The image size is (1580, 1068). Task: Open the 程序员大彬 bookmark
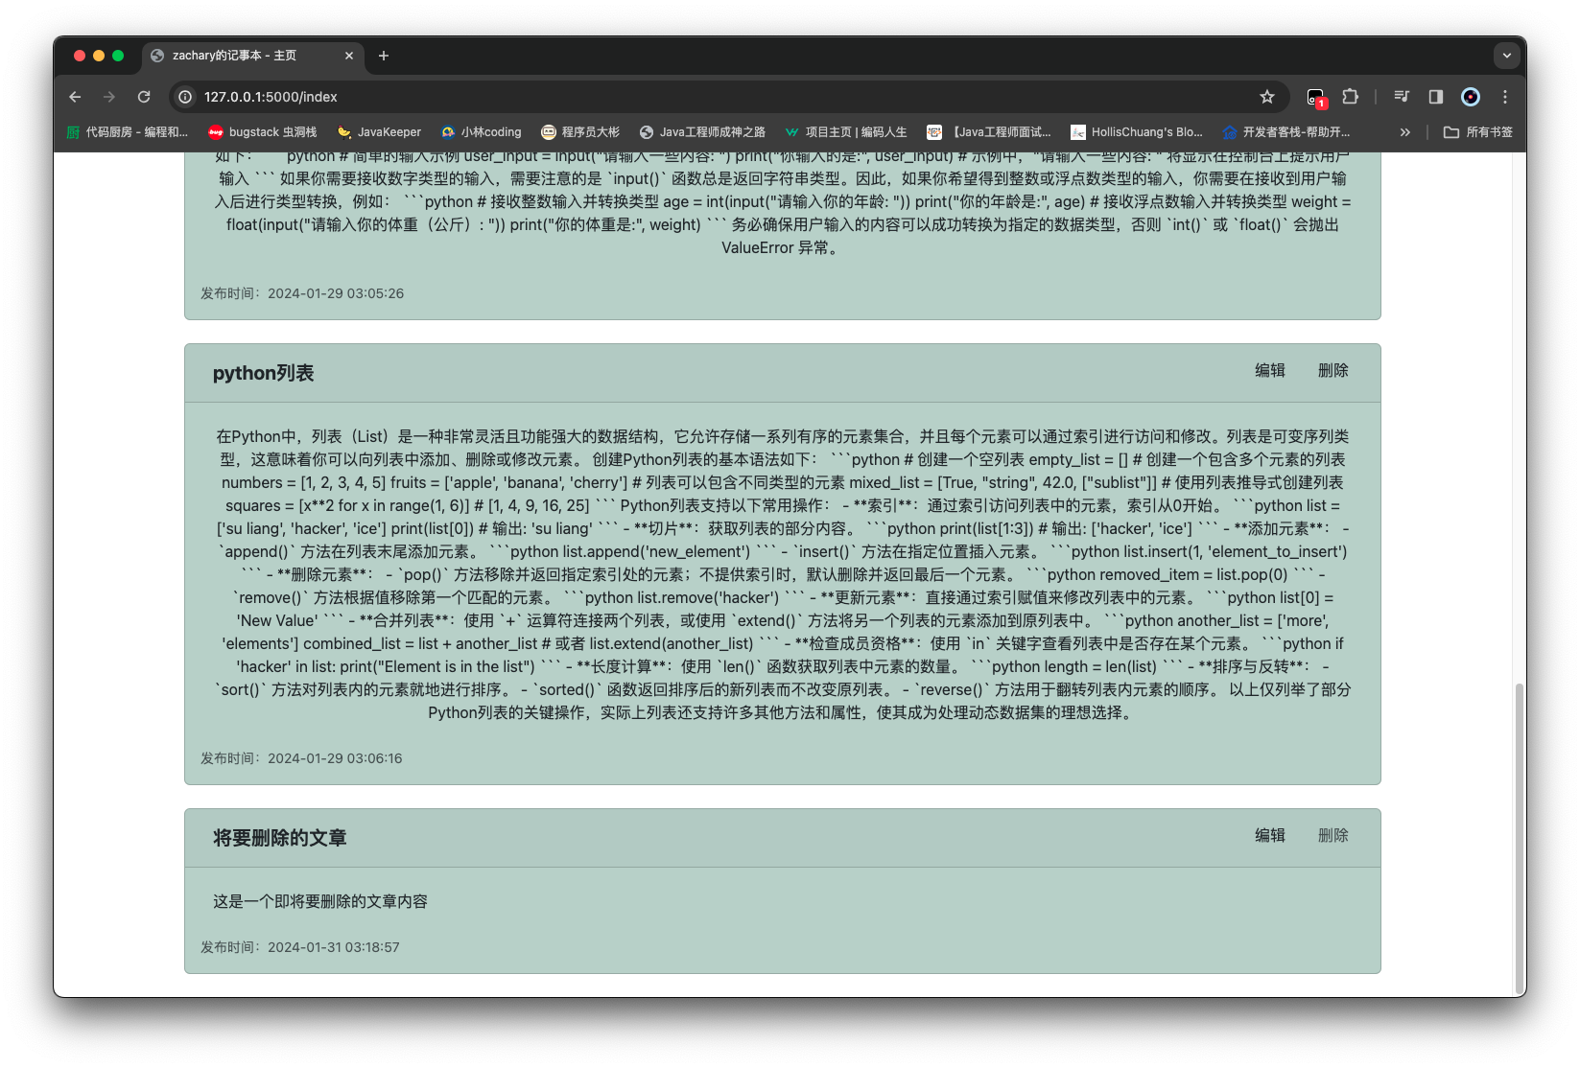click(x=580, y=132)
